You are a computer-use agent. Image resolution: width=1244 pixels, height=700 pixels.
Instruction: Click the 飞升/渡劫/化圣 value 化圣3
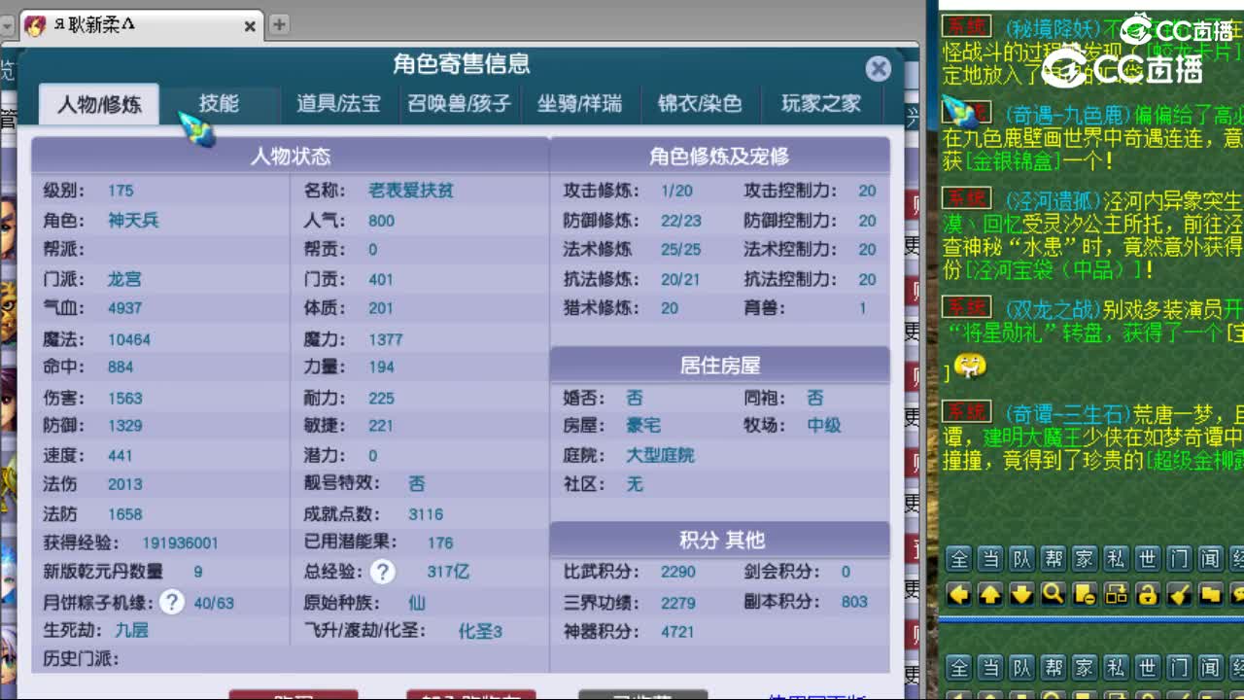click(x=480, y=631)
